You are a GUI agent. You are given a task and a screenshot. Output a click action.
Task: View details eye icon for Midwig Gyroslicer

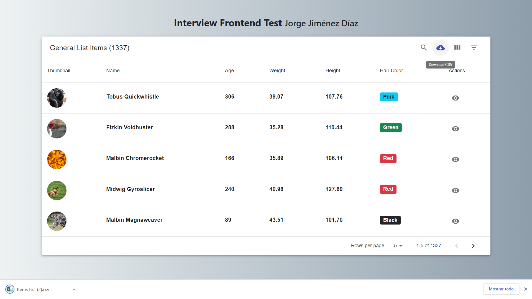[x=455, y=190]
